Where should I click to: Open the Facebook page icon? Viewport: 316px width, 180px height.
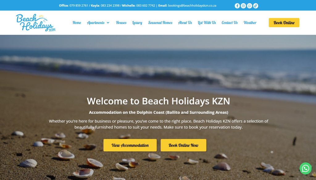tap(237, 6)
